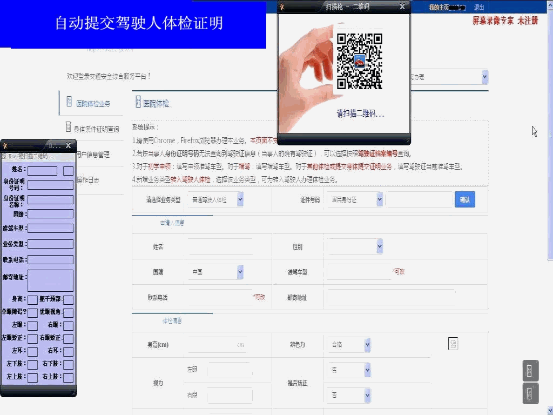
Task: Click the 姓名 field in the purple window
Action: click(42, 171)
